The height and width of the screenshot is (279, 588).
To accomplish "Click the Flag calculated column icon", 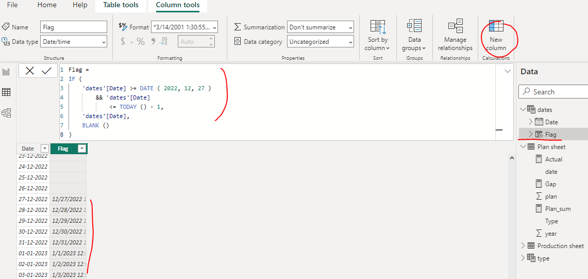I will click(x=539, y=134).
